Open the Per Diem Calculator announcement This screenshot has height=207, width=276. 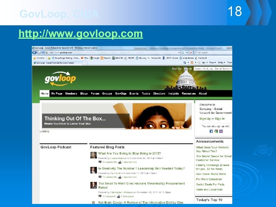coord(209,179)
